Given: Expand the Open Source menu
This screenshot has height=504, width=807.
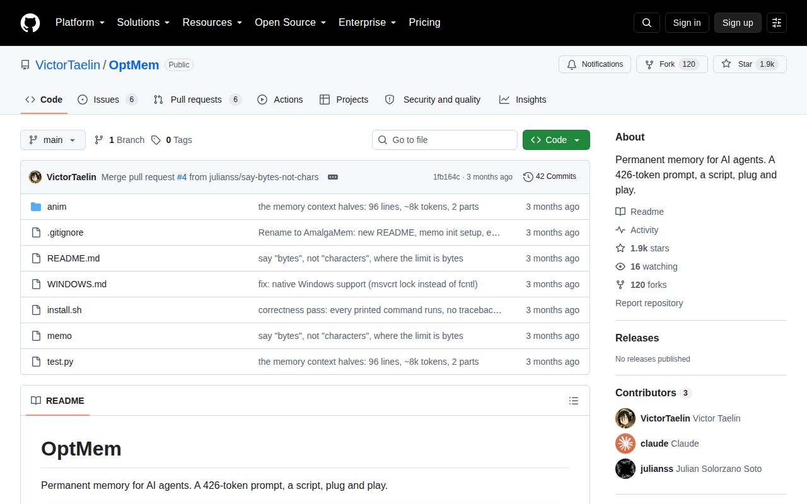Looking at the screenshot, I should click(290, 23).
